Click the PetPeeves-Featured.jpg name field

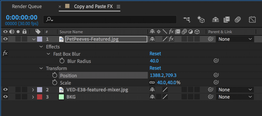[x=106, y=39]
